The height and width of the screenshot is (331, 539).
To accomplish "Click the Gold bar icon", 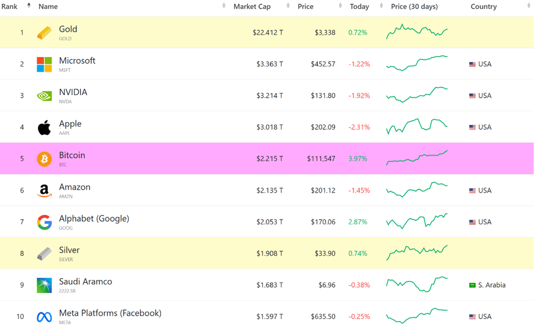I will click(44, 33).
